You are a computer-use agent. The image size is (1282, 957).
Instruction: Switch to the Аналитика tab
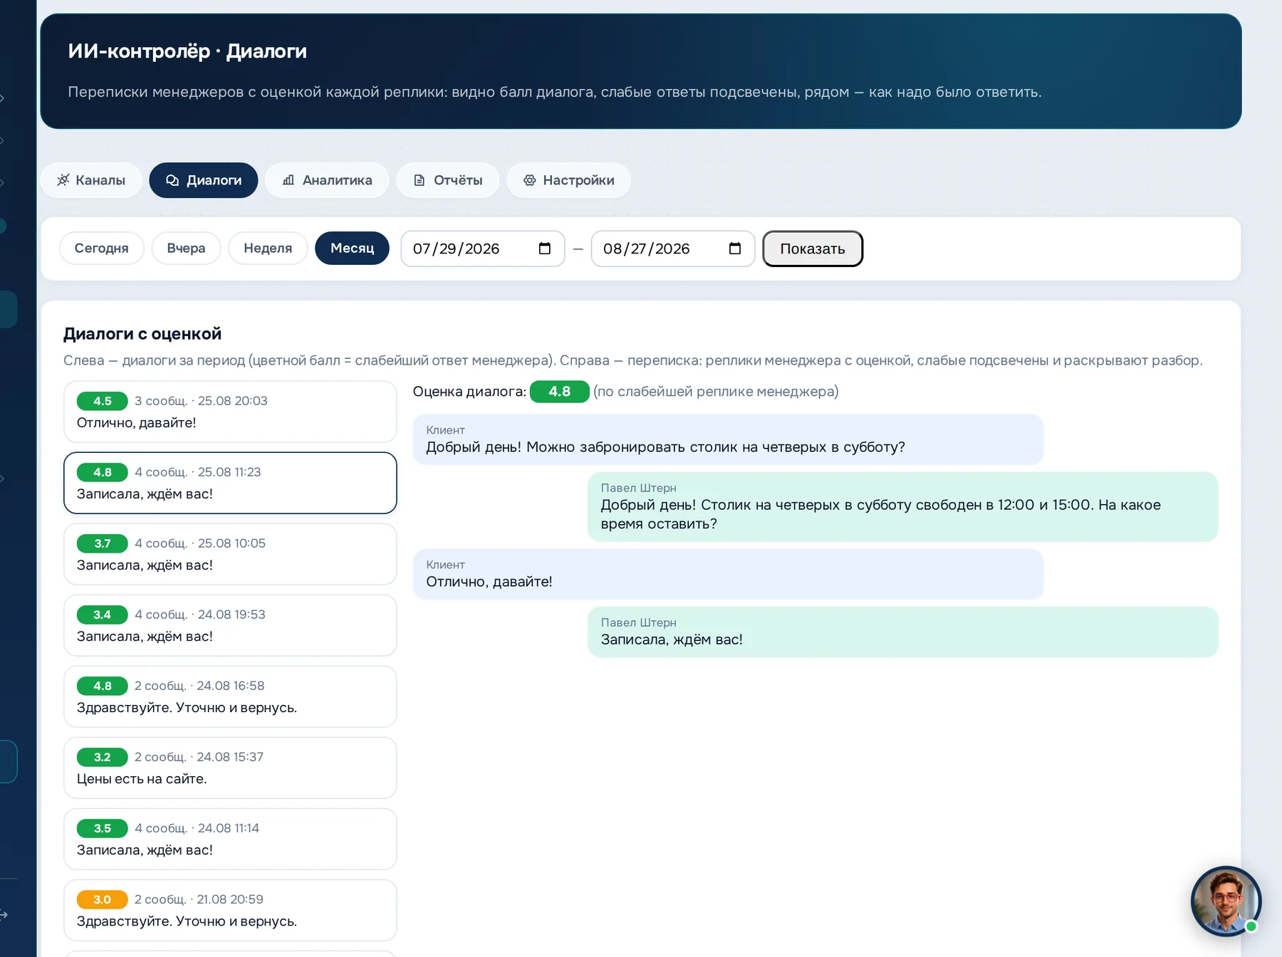[327, 180]
